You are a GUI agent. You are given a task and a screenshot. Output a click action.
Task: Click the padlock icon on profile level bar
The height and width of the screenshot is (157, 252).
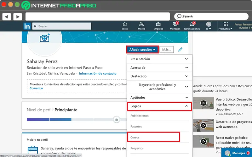click(x=117, y=120)
